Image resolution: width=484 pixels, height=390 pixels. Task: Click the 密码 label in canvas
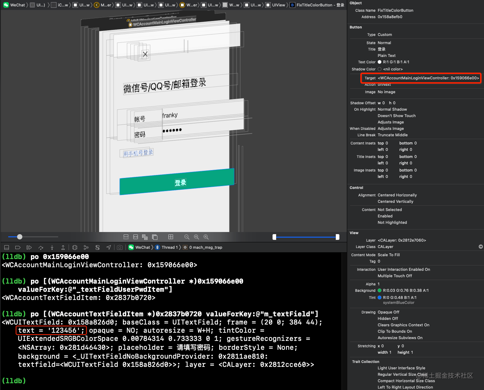pyautogui.click(x=140, y=135)
